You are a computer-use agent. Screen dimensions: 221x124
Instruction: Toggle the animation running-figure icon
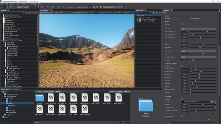(x=90, y=7)
